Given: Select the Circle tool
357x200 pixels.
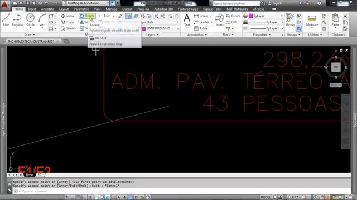Looking at the screenshot, I should click(x=30, y=20).
